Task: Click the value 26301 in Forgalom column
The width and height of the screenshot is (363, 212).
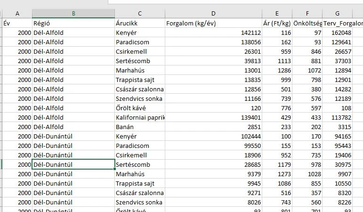Action: 213,51
